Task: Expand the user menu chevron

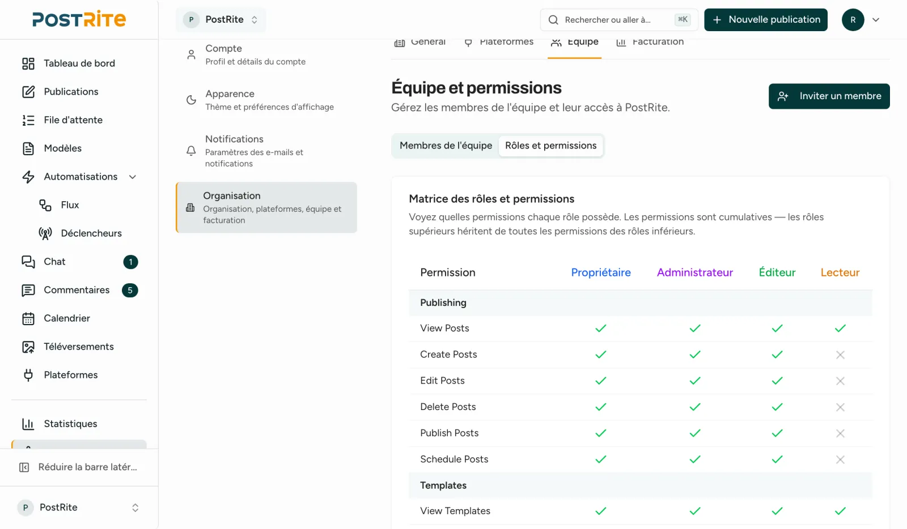Action: coord(876,20)
